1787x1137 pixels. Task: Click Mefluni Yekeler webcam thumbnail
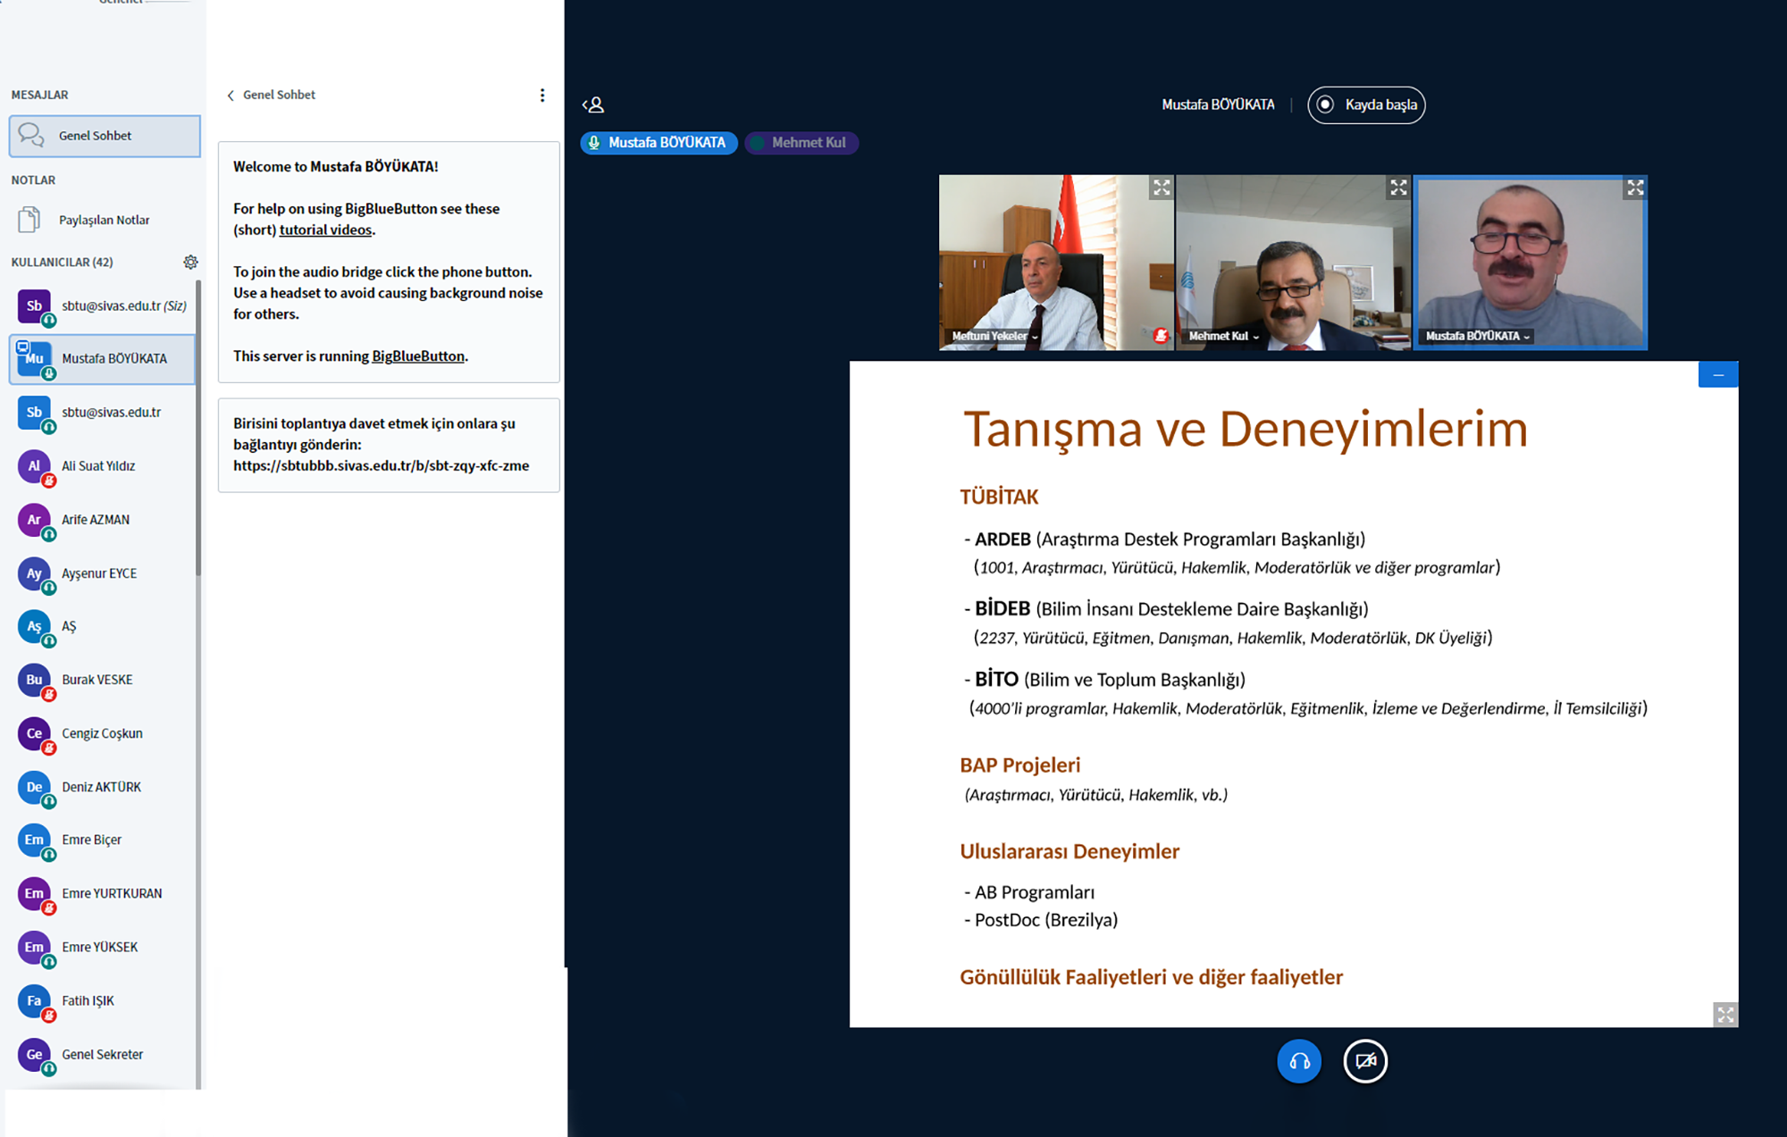[x=1056, y=263]
